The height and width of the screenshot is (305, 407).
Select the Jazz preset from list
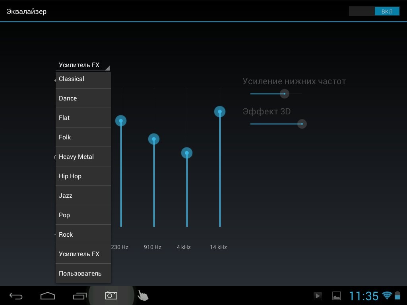pyautogui.click(x=83, y=196)
